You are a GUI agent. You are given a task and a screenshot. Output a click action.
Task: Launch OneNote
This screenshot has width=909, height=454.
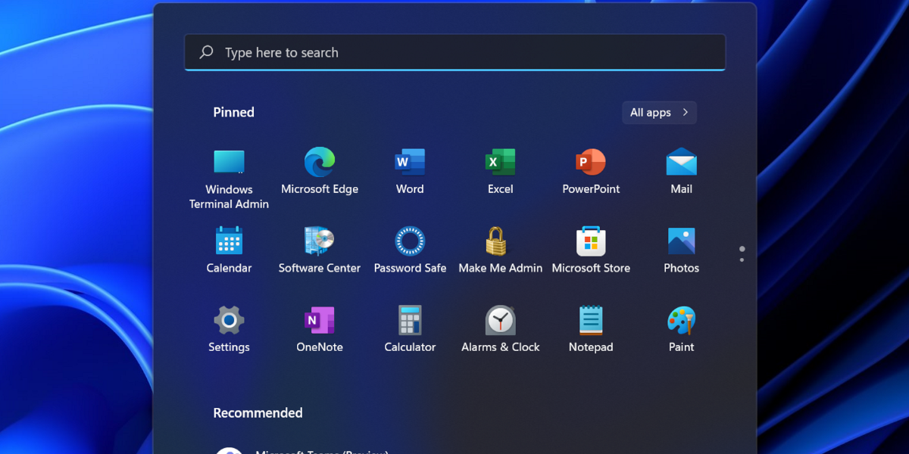tap(320, 329)
